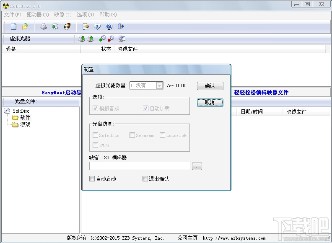This screenshot has height=243, width=332.
Task: Toggle the 自动加载 checkbox
Action: coord(145,109)
